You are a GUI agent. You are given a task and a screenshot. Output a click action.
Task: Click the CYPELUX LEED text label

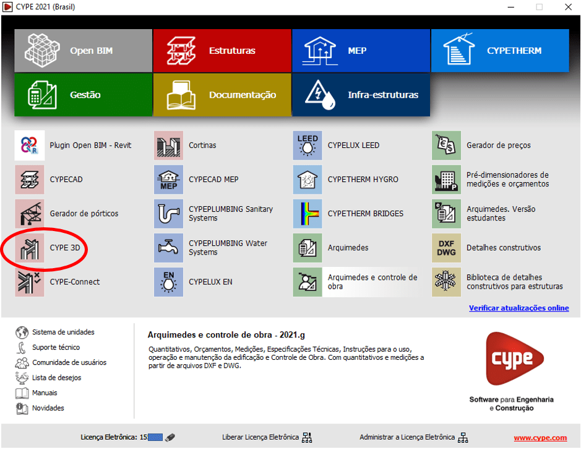click(x=353, y=146)
